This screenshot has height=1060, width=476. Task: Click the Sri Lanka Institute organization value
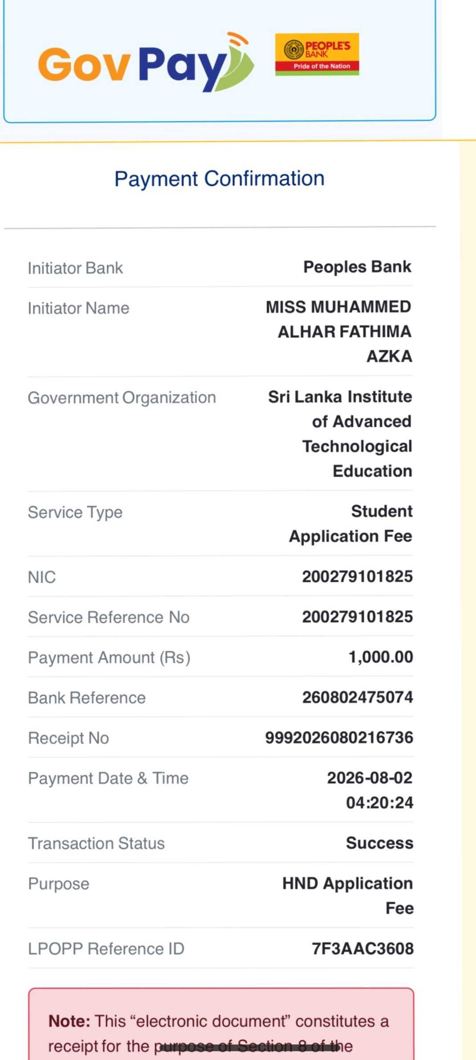point(340,434)
